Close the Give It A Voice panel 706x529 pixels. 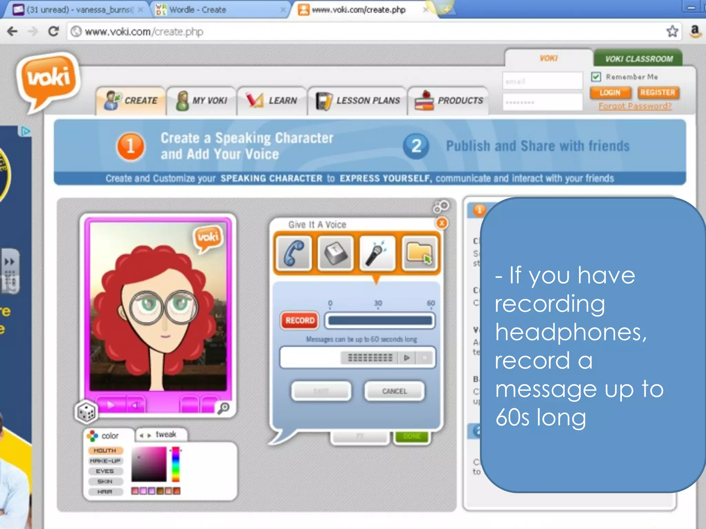pos(442,223)
